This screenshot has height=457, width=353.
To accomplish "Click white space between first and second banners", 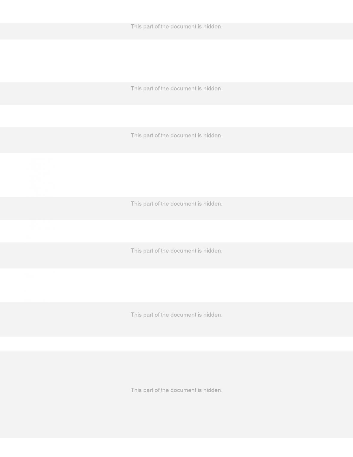I will click(x=176, y=60).
